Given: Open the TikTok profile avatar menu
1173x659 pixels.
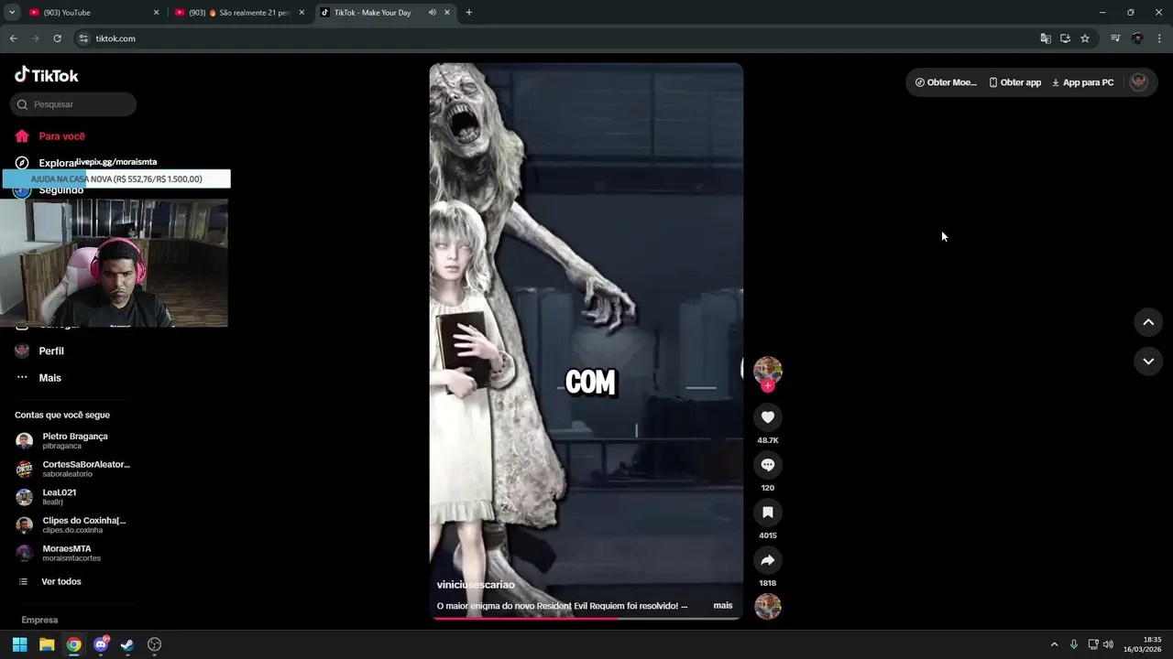Looking at the screenshot, I should (1139, 81).
